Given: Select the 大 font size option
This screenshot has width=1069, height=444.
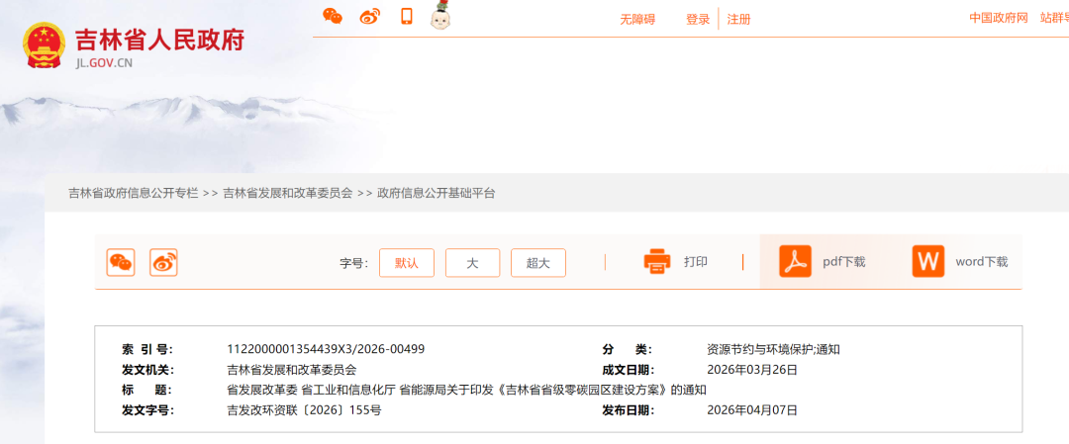Looking at the screenshot, I should pyautogui.click(x=472, y=263).
